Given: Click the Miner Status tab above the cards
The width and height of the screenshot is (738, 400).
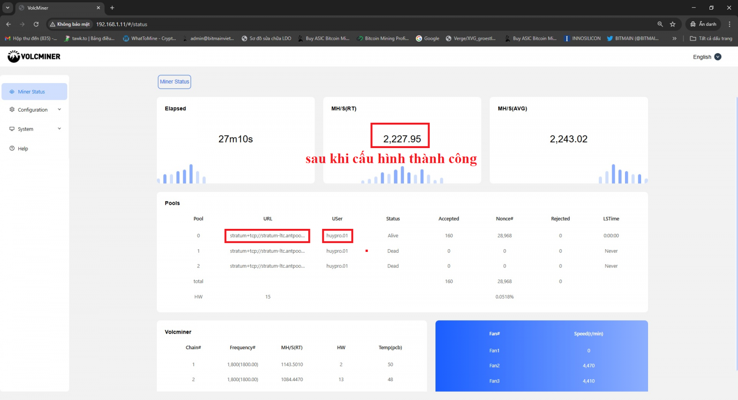Looking at the screenshot, I should click(174, 82).
